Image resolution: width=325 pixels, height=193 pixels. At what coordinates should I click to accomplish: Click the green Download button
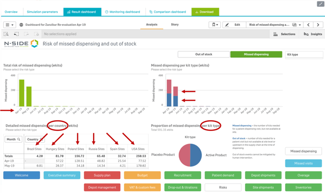pyautogui.click(x=205, y=12)
